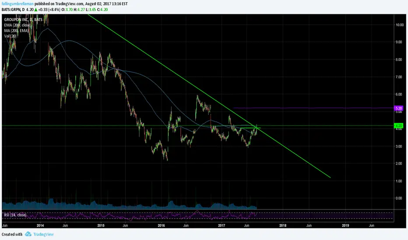This screenshot has width=408, height=240.
Task: Click the 9.00 price axis value
Action: [x=399, y=42]
